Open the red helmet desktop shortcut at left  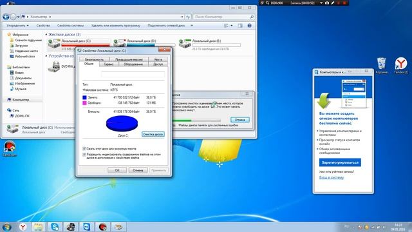click(10, 149)
